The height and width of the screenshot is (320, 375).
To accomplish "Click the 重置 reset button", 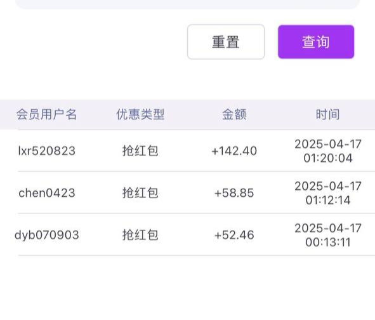I will point(226,42).
